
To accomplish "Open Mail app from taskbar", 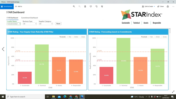I will tap(59, 97).
